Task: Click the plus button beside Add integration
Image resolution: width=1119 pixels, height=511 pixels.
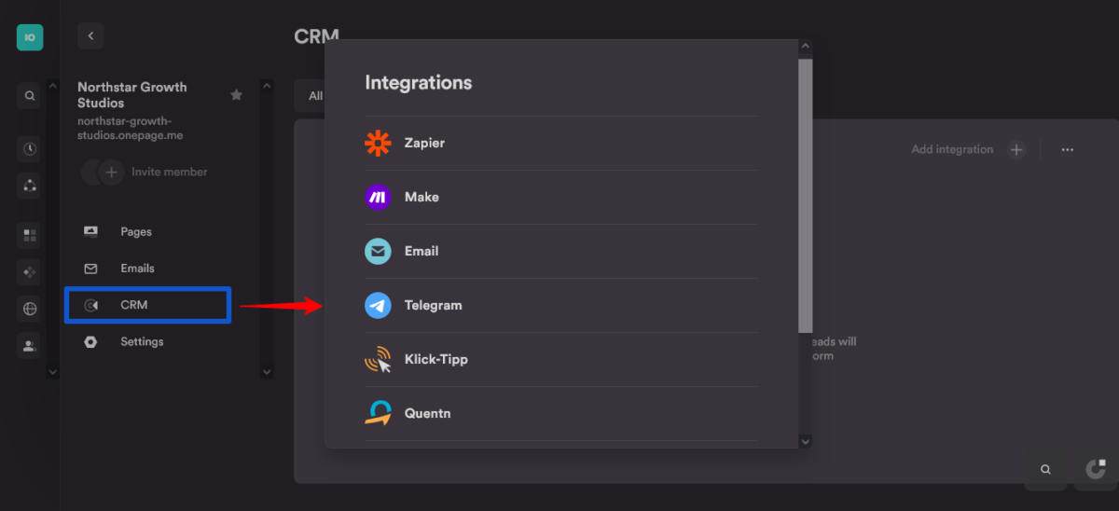Action: (x=1016, y=149)
